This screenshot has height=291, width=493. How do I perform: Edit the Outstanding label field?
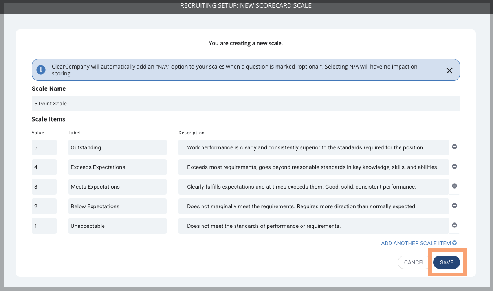point(117,147)
